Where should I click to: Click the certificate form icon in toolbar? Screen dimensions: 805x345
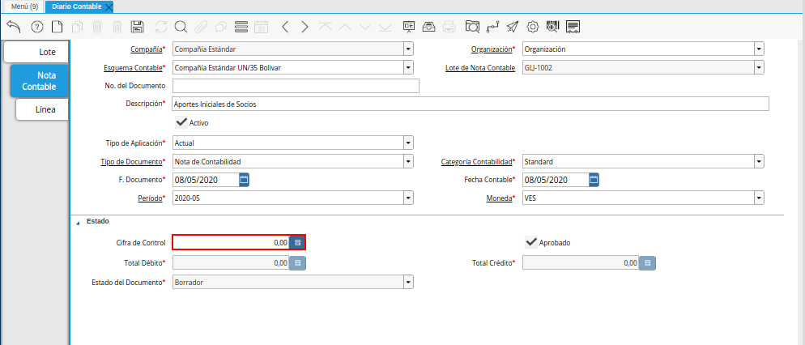573,27
